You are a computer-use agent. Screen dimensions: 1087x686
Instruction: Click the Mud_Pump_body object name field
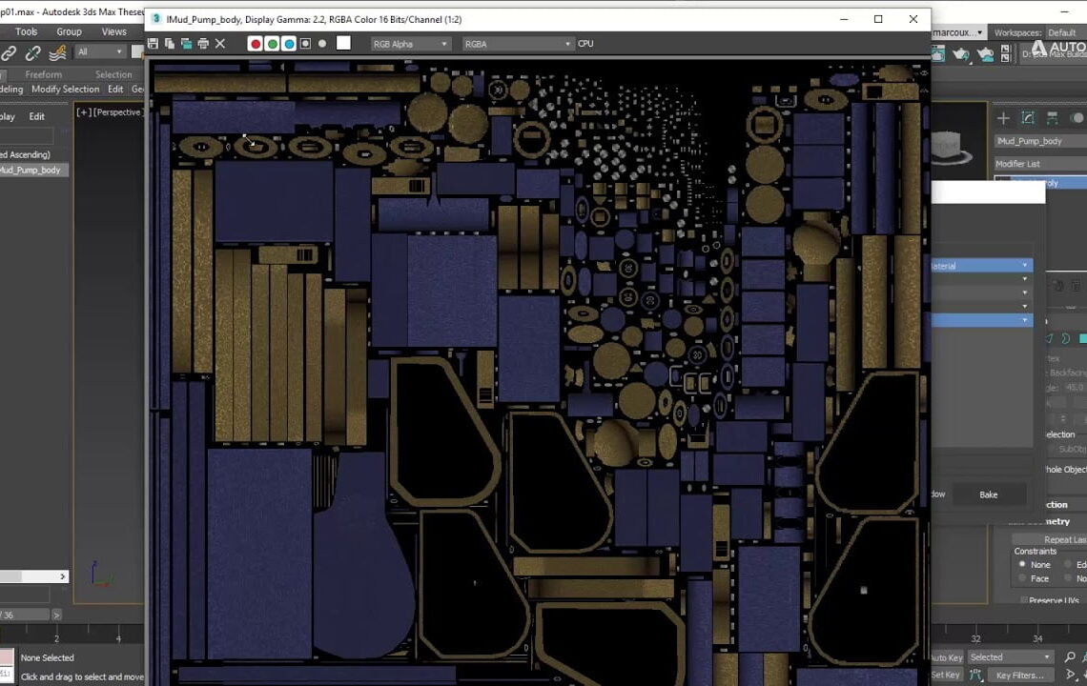pos(1039,141)
